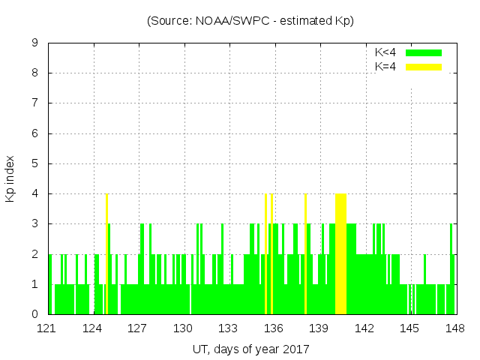Click the x-axis tick label 139
This screenshot has width=480, height=360.
[x=319, y=328]
